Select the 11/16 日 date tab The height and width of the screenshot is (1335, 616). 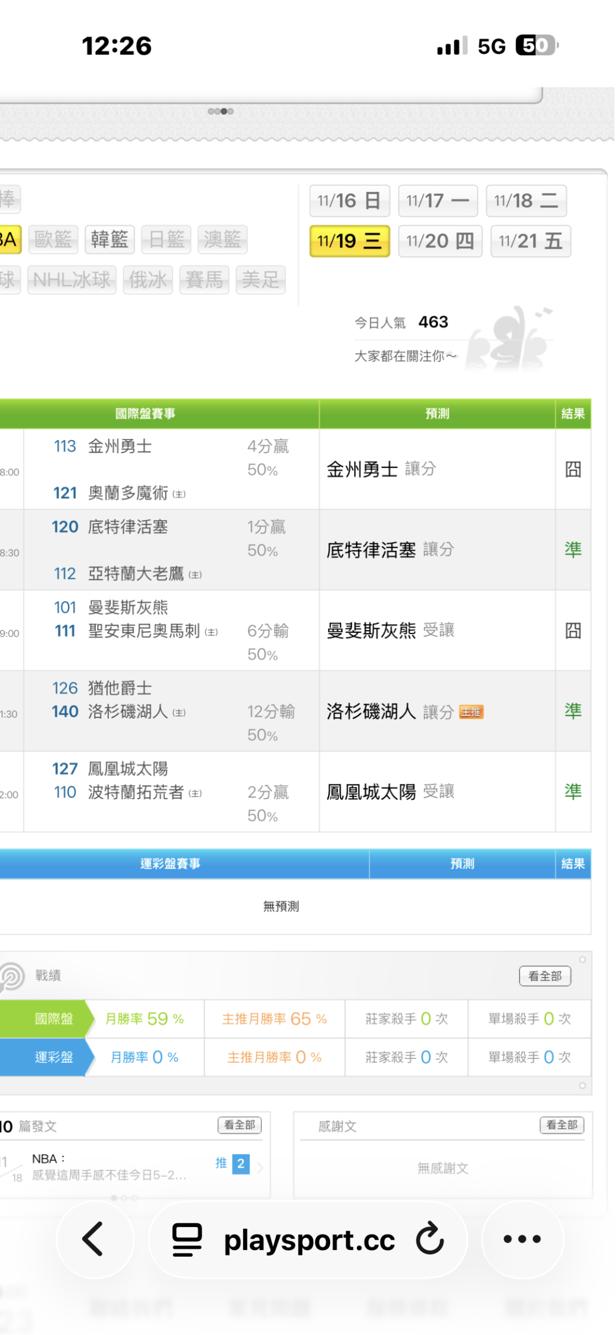tap(350, 201)
